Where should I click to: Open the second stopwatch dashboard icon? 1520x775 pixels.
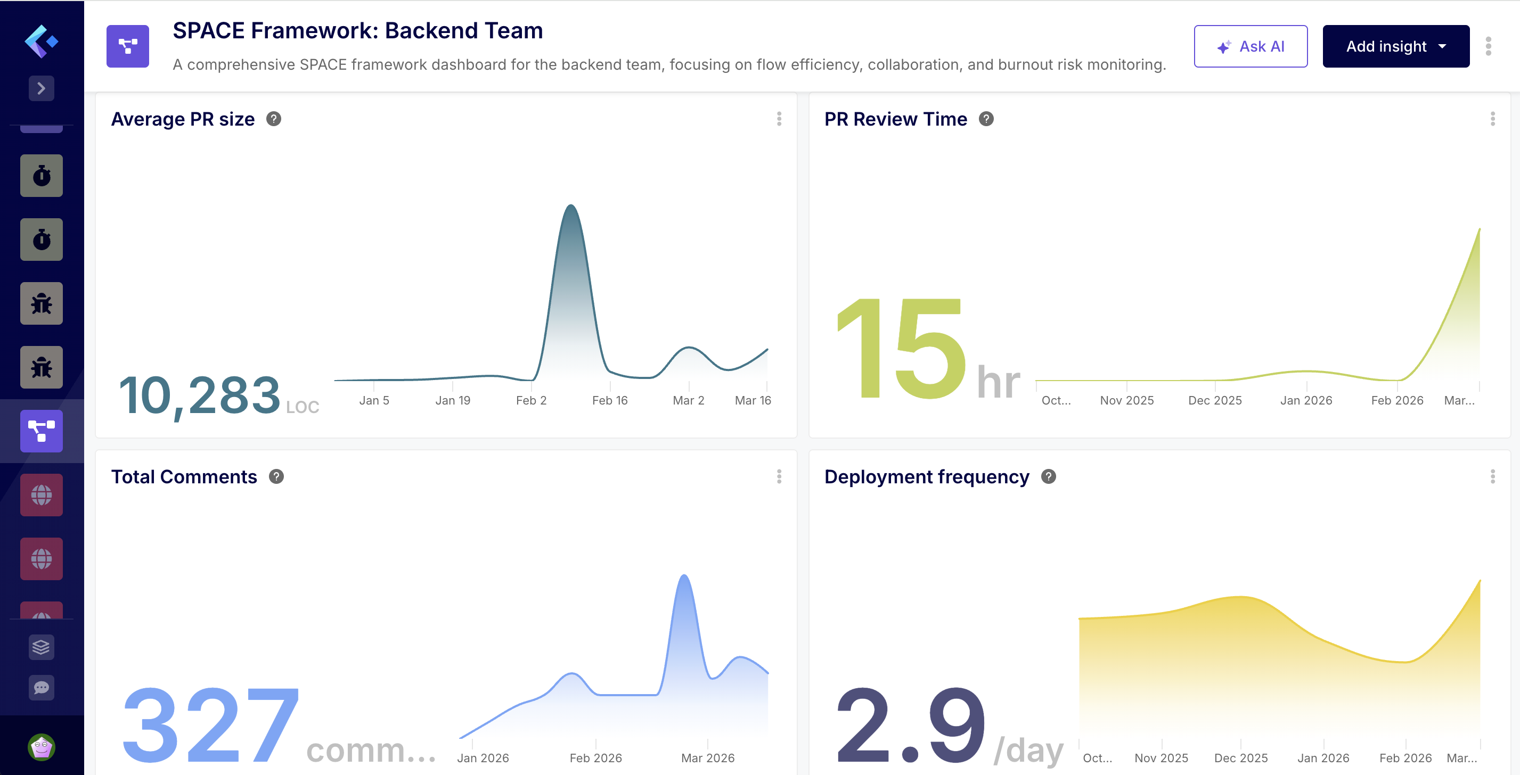click(42, 240)
